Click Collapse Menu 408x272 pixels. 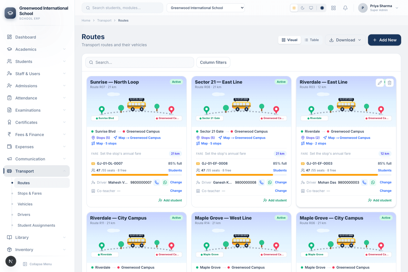(x=37, y=264)
